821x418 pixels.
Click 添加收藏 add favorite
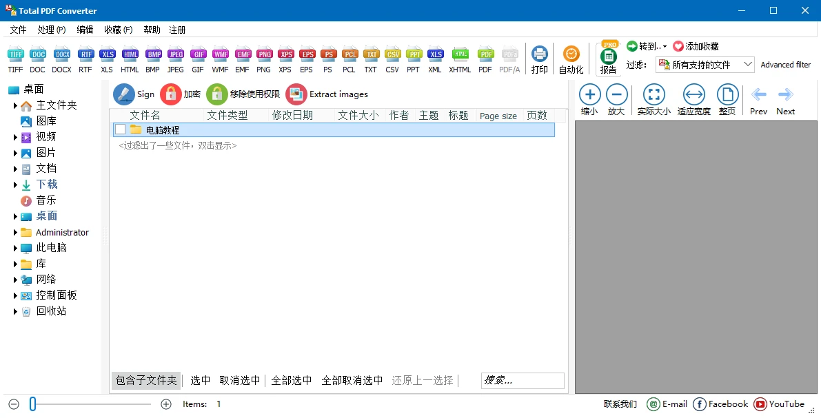(x=696, y=46)
